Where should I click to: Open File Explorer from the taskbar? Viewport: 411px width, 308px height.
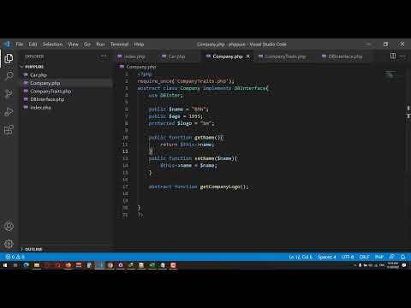coord(37,265)
